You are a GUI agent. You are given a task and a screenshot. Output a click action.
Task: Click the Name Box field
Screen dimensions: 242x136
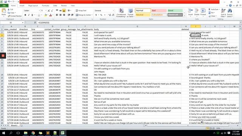pyautogui.click(x=11, y=23)
